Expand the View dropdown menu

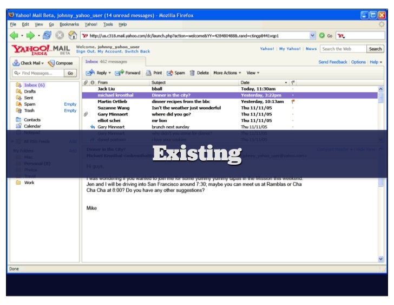253,73
